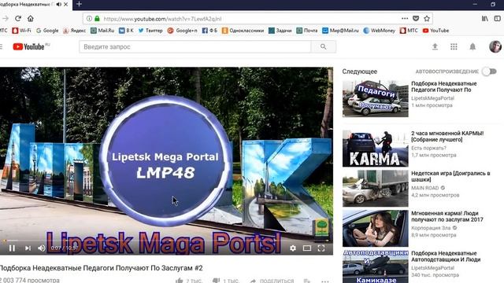Open Есть поржать? channel link
Image resolution: width=504 pixels, height=283 pixels.
tap(428, 148)
